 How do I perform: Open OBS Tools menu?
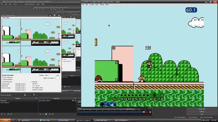[x=38, y=4]
